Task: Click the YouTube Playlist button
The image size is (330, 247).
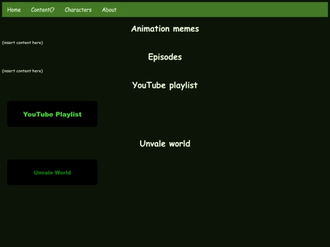Action: pos(52,114)
